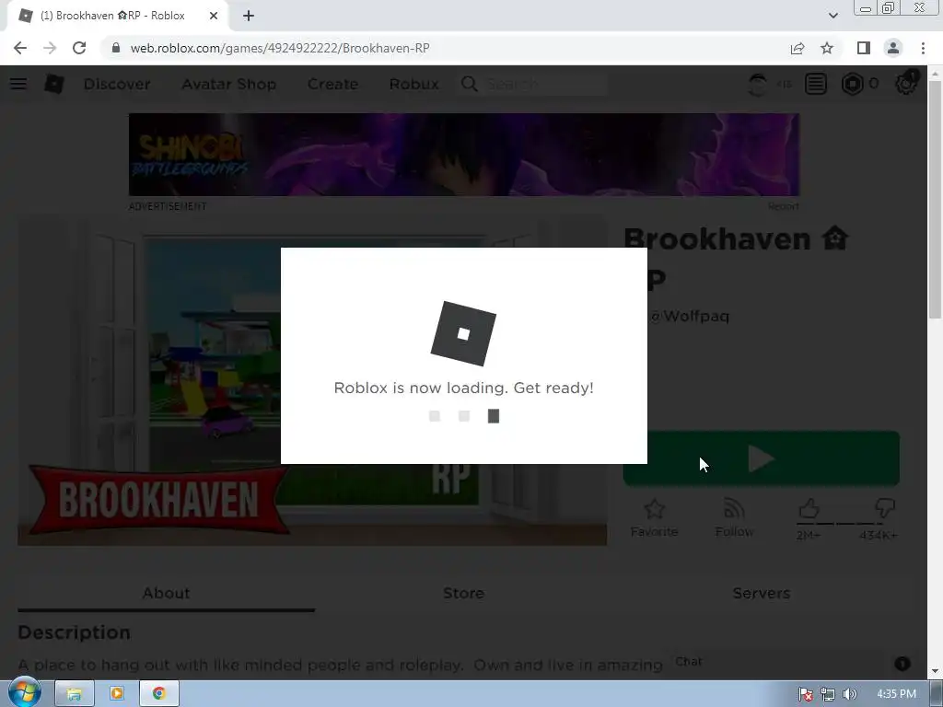Click the thumbs down dislike icon

tap(885, 508)
